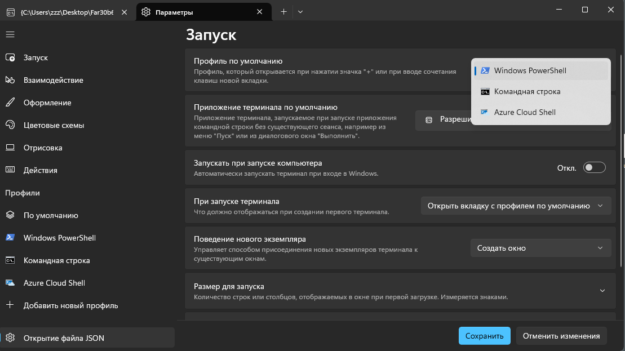Click the settings page vertical scrollbar
625x351 pixels.
622,161
